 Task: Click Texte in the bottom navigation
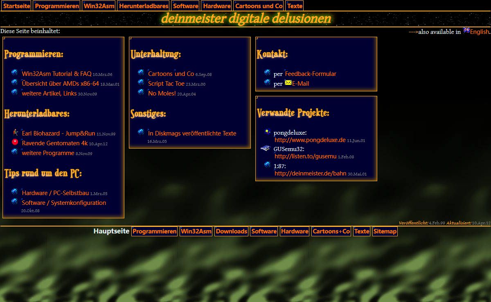point(362,231)
